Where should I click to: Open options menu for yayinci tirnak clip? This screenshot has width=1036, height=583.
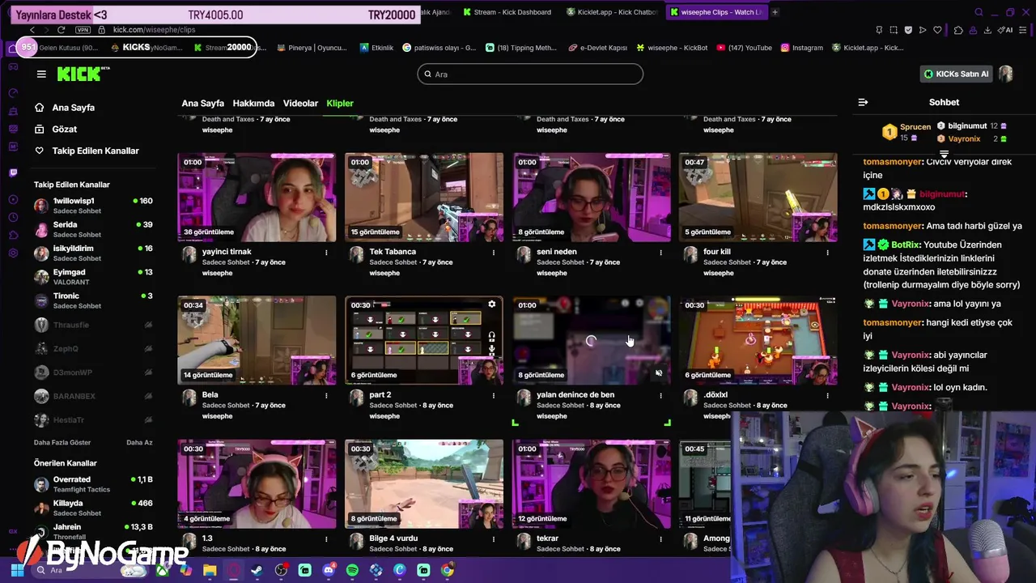pos(326,253)
